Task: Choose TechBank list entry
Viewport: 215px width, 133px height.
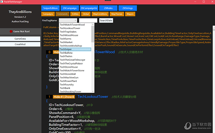Action: [75, 88]
